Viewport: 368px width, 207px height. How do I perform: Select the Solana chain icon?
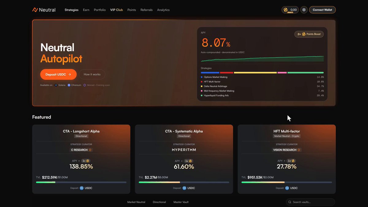coord(56,85)
